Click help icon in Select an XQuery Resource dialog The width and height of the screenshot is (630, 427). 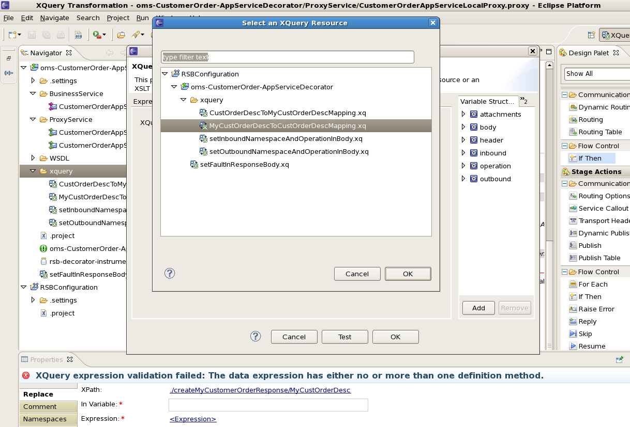(170, 273)
